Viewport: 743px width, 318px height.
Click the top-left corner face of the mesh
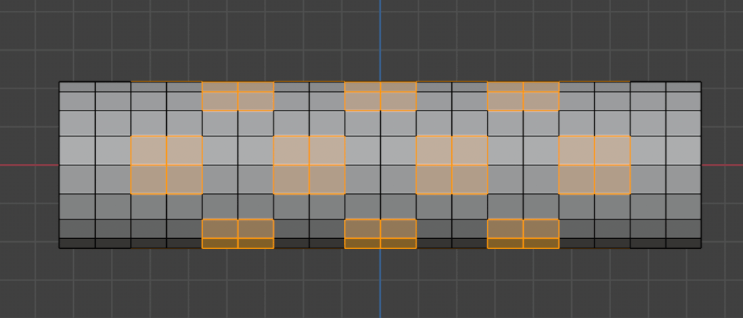(77, 86)
